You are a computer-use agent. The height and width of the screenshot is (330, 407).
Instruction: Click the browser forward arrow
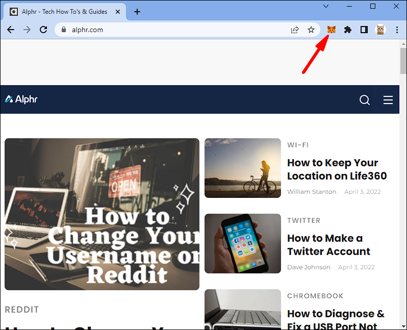27,30
